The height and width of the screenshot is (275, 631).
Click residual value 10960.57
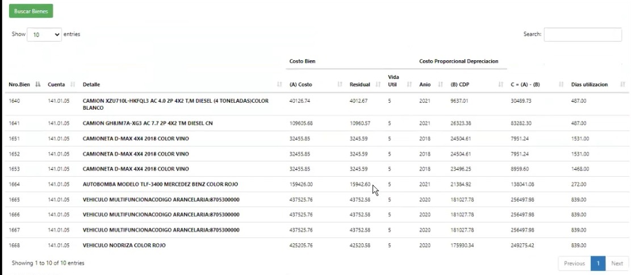(360, 123)
